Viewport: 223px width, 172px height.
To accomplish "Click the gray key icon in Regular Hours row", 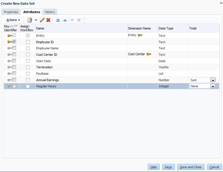I will (x=10, y=86).
